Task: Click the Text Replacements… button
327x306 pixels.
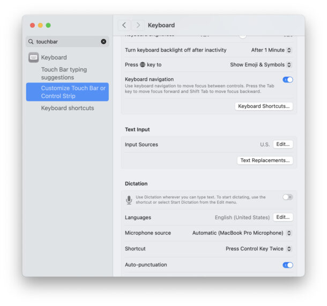Action: (x=265, y=160)
